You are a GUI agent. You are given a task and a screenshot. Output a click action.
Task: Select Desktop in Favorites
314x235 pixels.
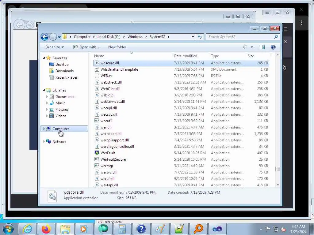pos(62,65)
